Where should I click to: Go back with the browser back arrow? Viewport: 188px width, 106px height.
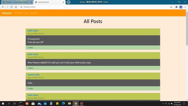tap(3, 7)
